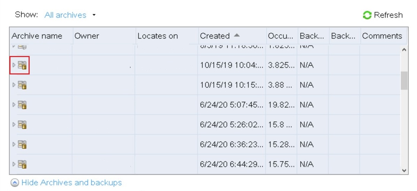Click the scrollbar down arrow
The height and width of the screenshot is (191, 417).
(404, 170)
